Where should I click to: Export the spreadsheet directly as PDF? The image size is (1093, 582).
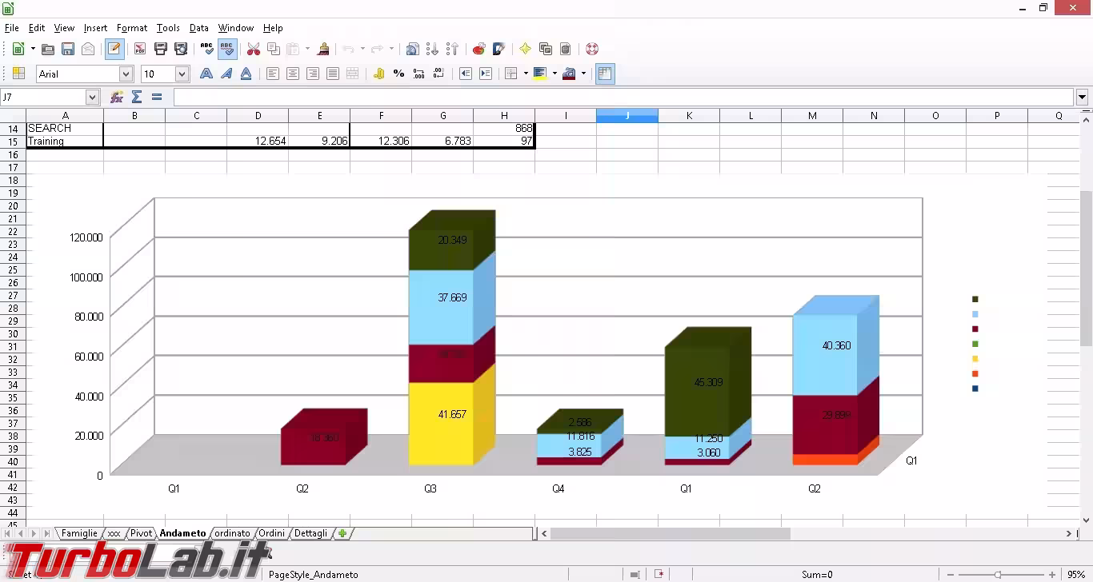tap(140, 49)
